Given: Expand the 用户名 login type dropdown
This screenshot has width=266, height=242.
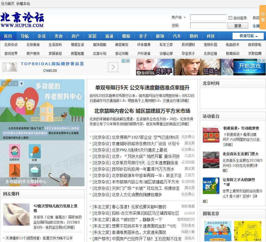Looking at the screenshot, I should pos(185,17).
